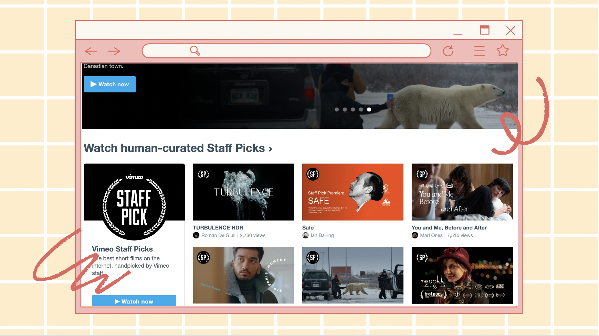Click SP badge on the Paris Moment thumbnail
The width and height of the screenshot is (599, 336).
pyautogui.click(x=203, y=257)
